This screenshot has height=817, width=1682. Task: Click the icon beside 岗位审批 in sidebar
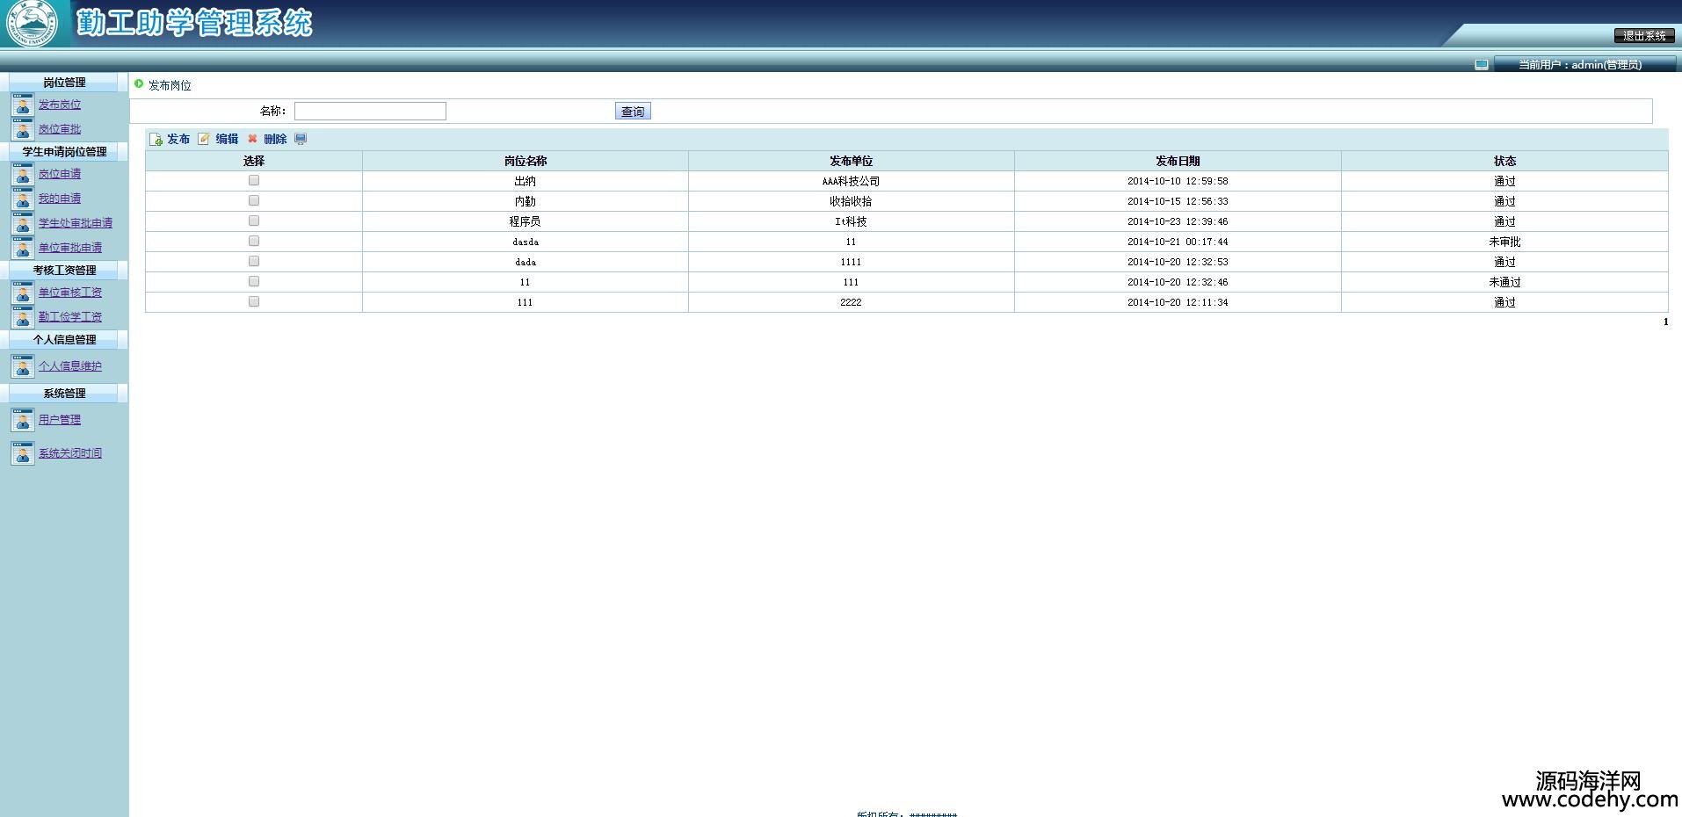pyautogui.click(x=23, y=129)
